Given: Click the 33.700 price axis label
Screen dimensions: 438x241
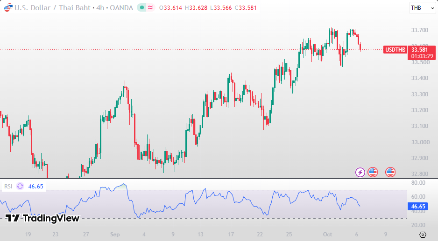Looking at the screenshot, I should tap(420, 30).
